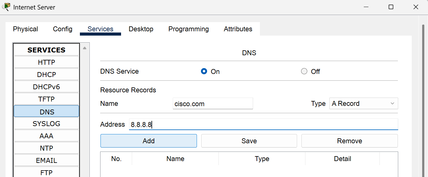
Task: Go to the Desktop tab
Action: (141, 29)
